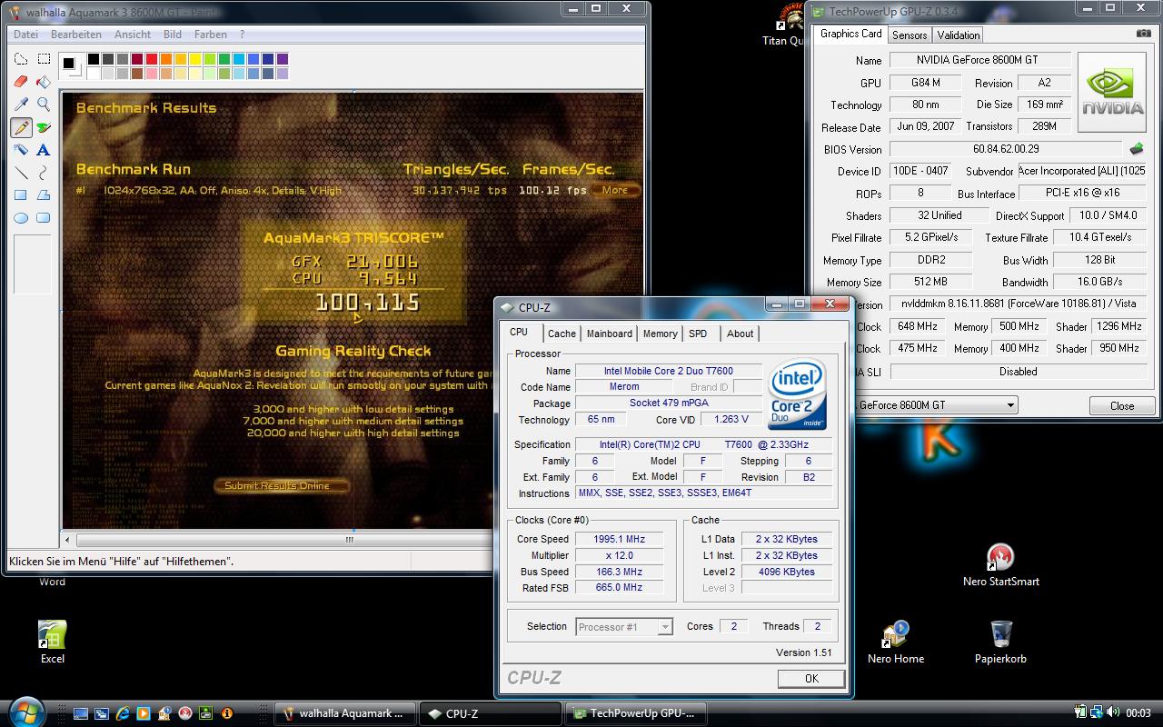This screenshot has height=727, width=1163.
Task: Select the Rectangle shape tool in Paint
Action: (21, 195)
